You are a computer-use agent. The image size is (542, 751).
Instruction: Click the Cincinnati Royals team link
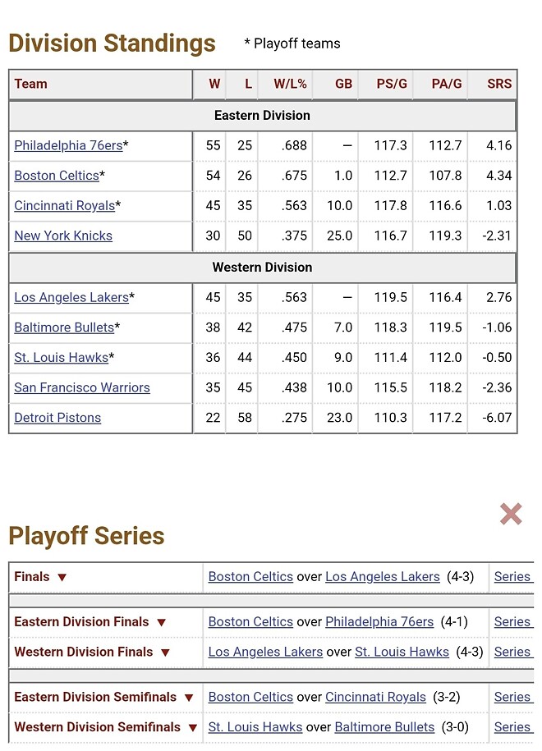click(64, 206)
